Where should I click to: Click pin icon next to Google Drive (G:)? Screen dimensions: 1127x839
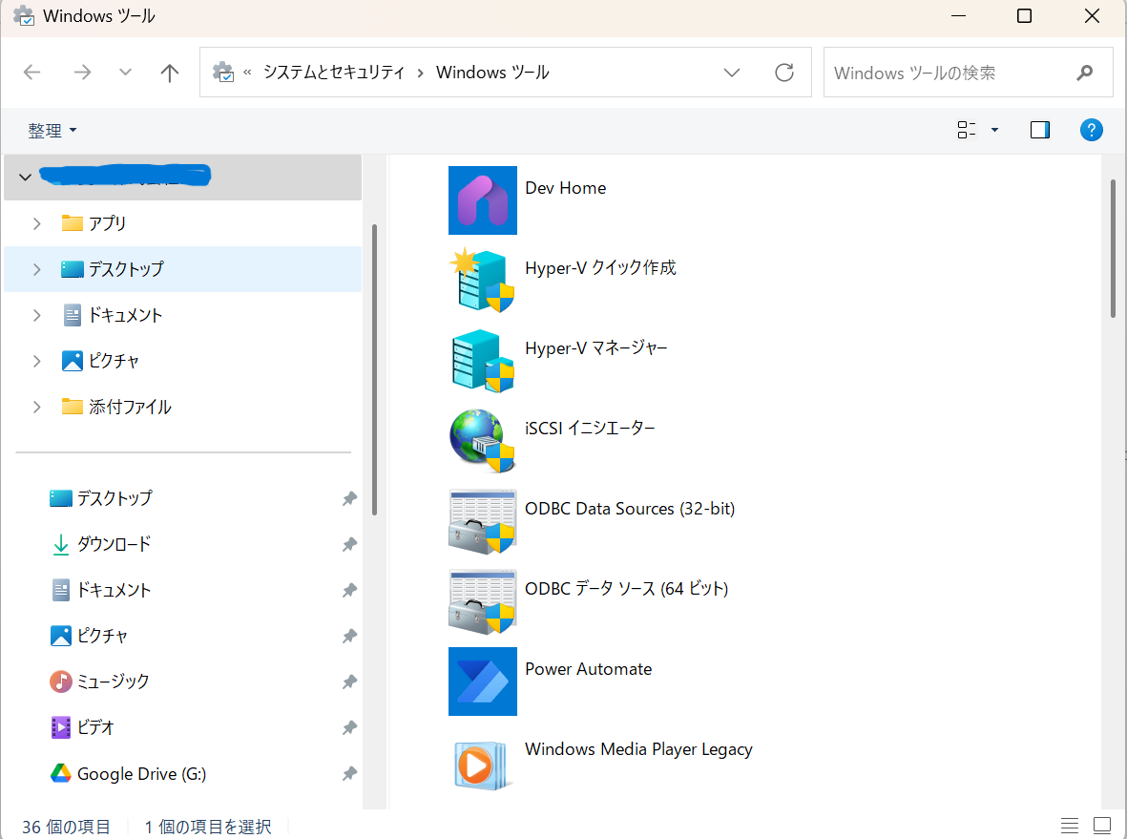[x=349, y=773]
